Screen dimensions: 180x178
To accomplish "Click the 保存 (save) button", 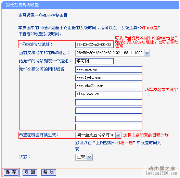I will coord(11,172).
